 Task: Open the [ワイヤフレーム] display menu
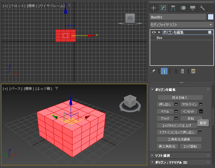[x=52, y=6]
